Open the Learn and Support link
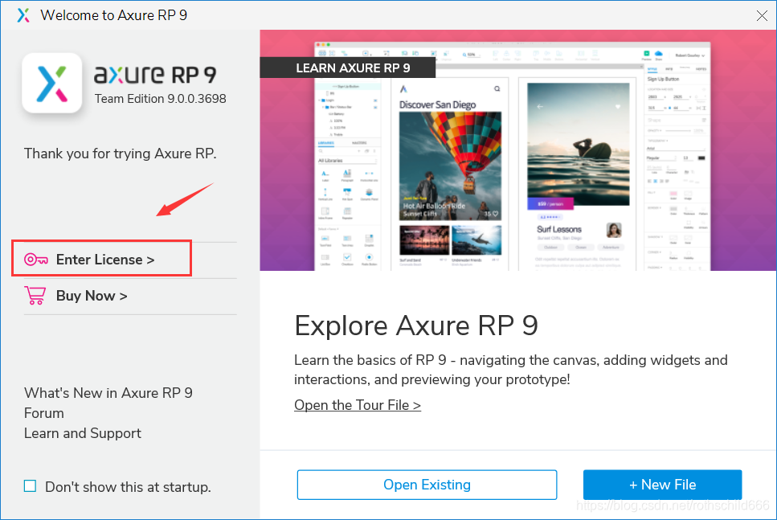 point(83,433)
